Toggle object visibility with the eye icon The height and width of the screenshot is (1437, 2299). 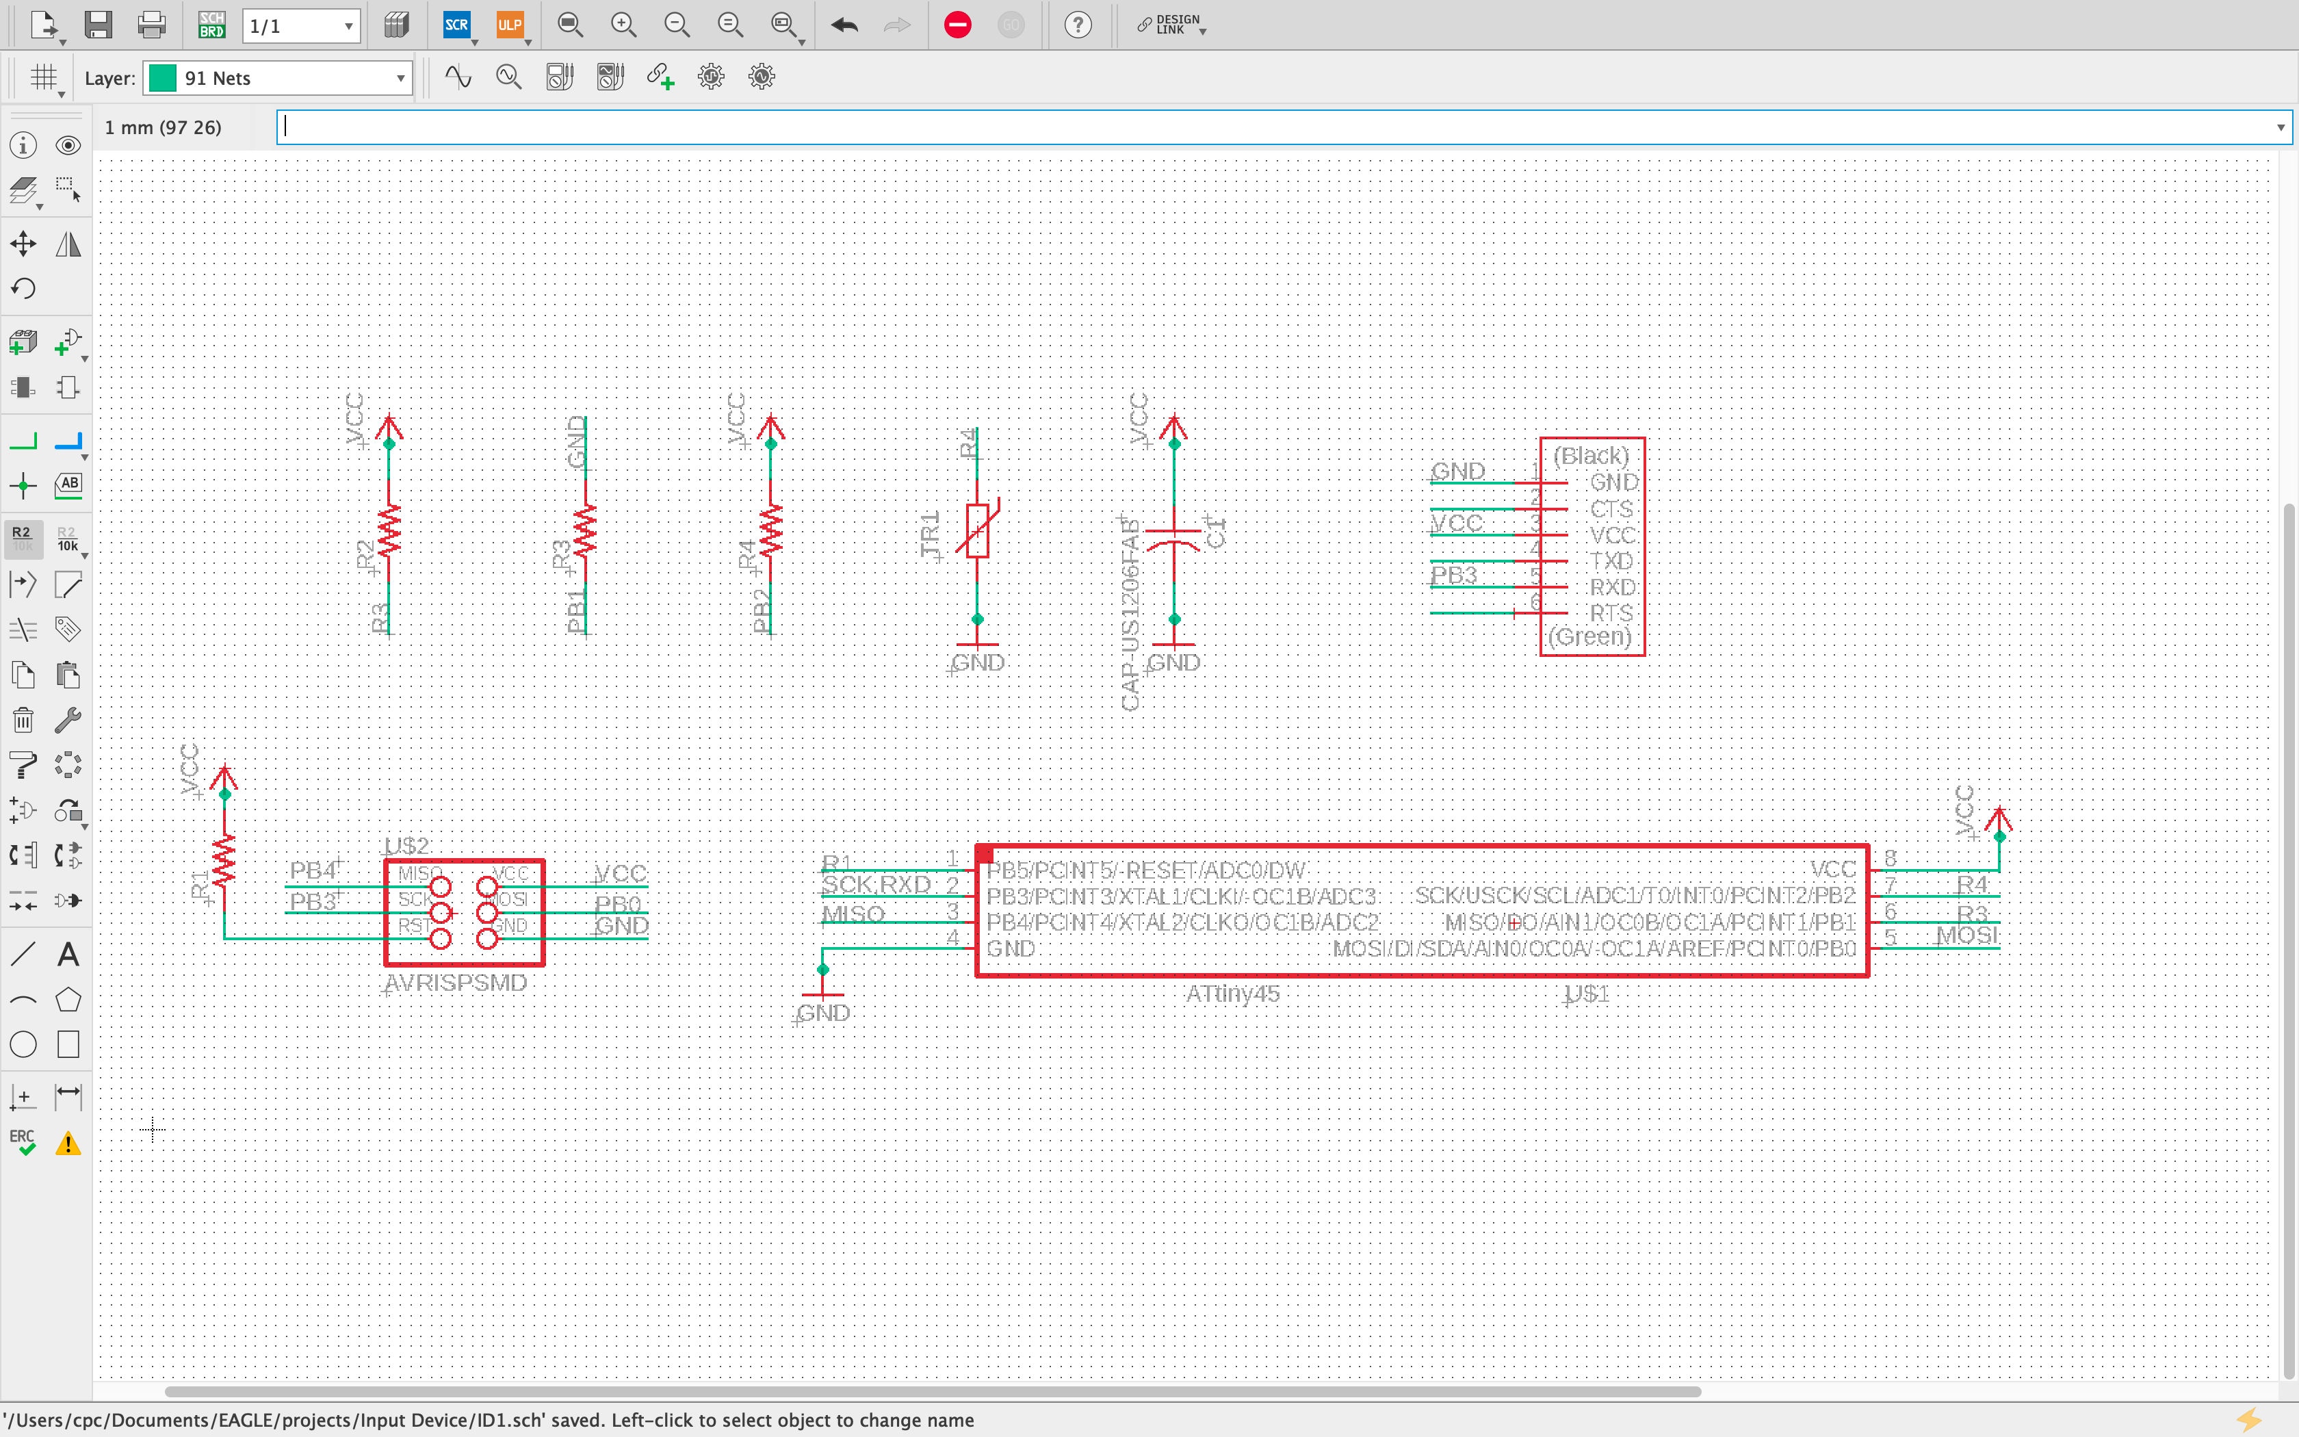pyautogui.click(x=68, y=144)
